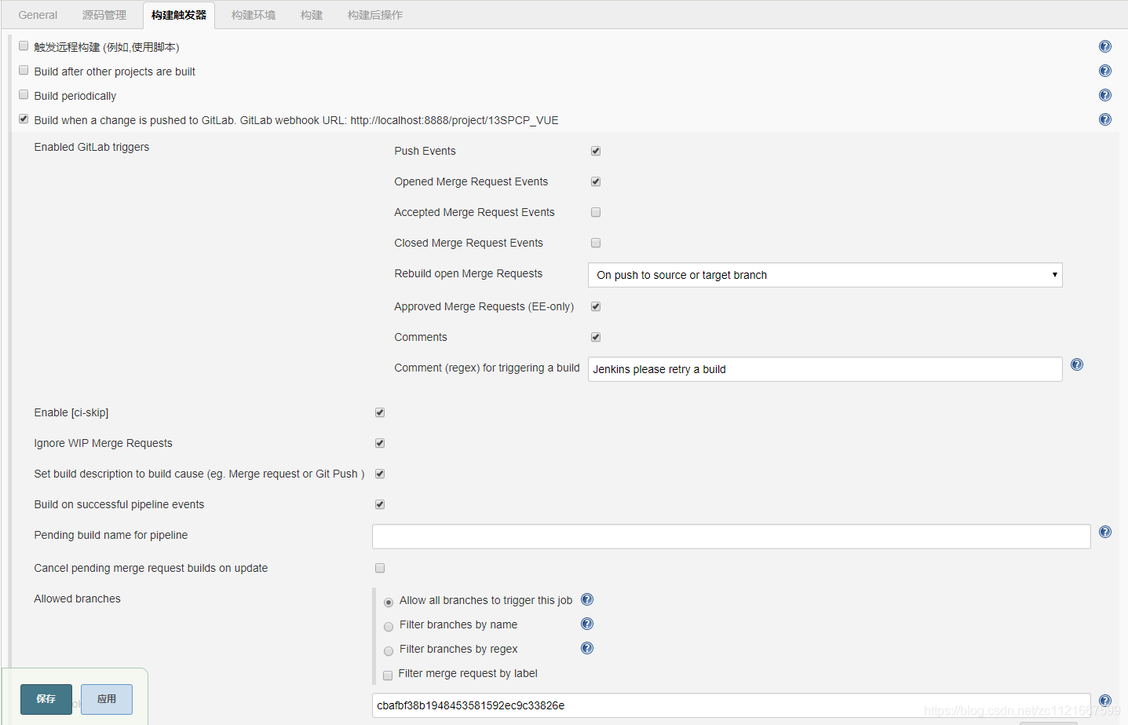Focus the comment regex input field
Image resolution: width=1128 pixels, height=725 pixels.
pos(825,369)
